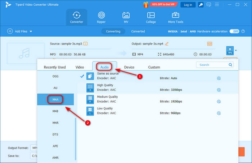The width and height of the screenshot is (252, 163).
Task: Switch to Recently Used tab
Action: (55, 67)
